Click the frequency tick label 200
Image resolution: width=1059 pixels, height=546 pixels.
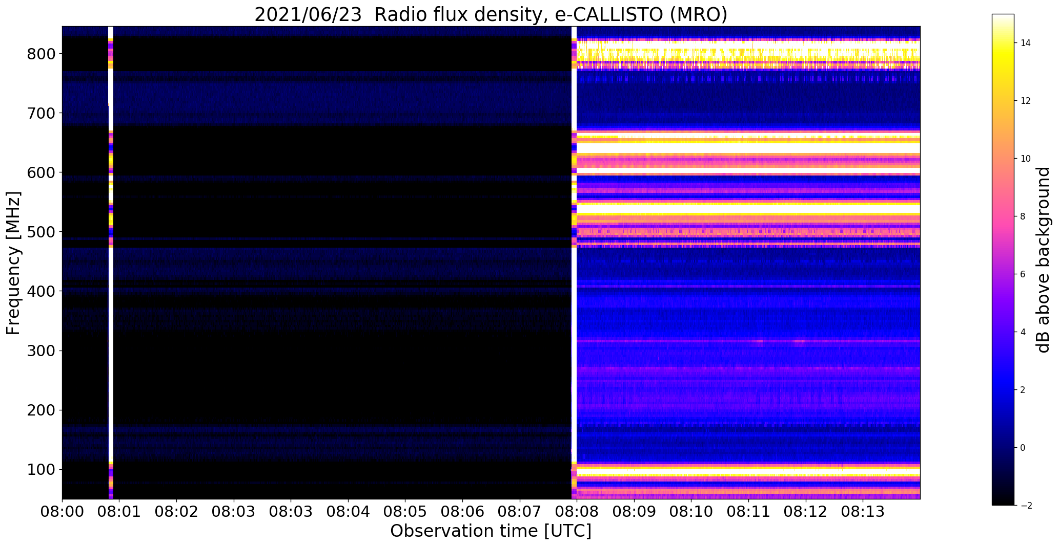coord(41,410)
